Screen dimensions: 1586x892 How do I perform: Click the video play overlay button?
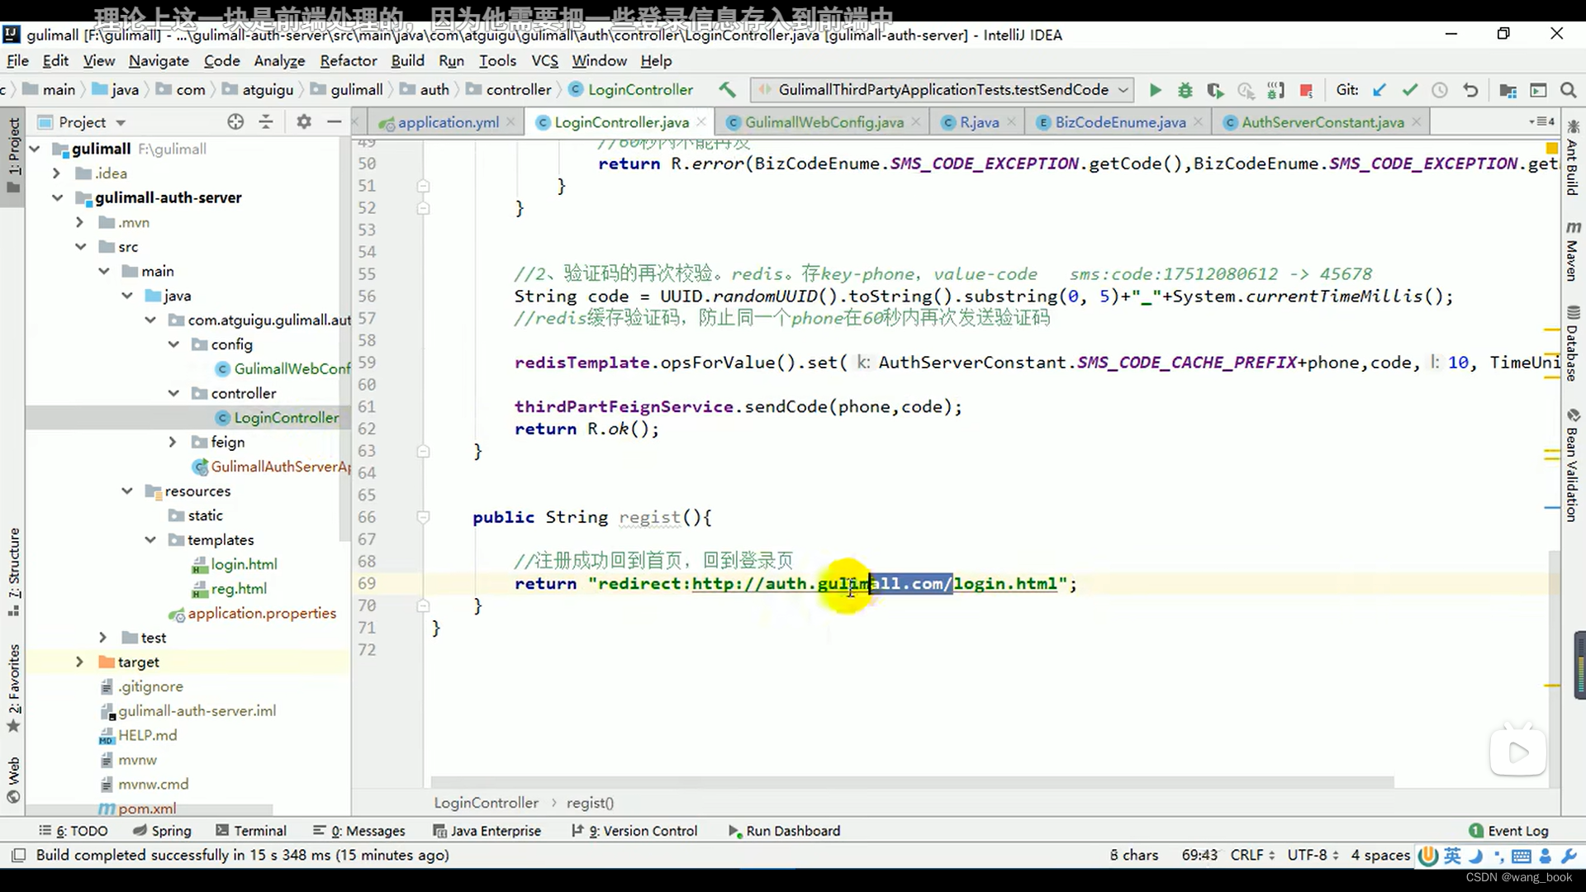click(1517, 752)
